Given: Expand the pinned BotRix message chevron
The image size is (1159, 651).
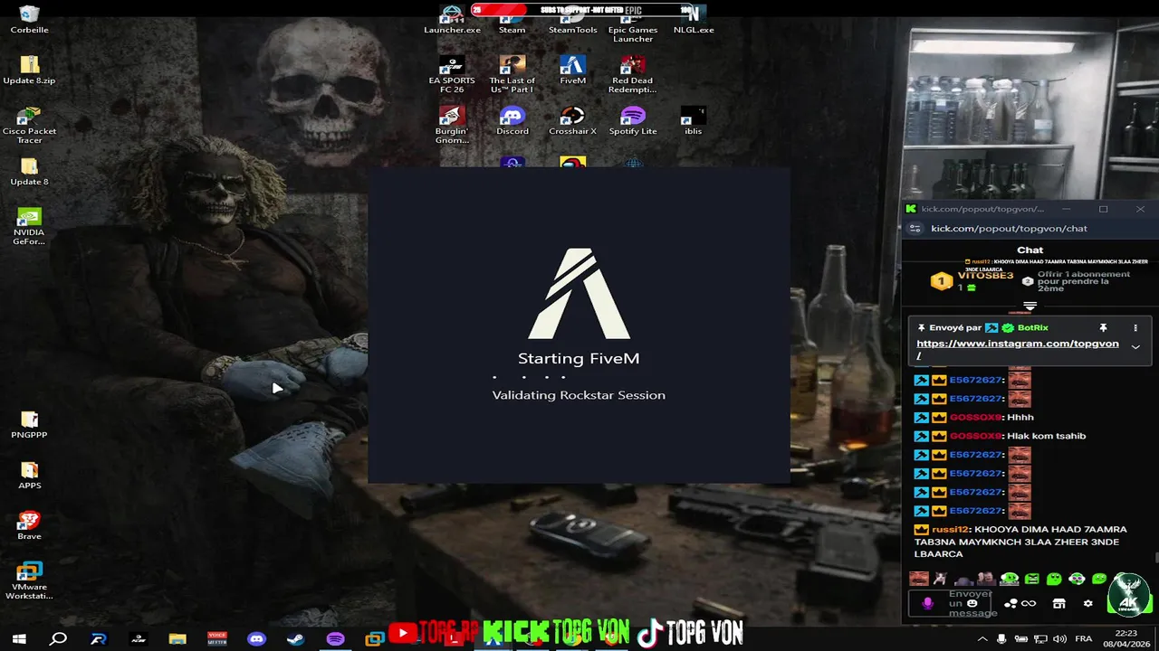Looking at the screenshot, I should coord(1135,346).
